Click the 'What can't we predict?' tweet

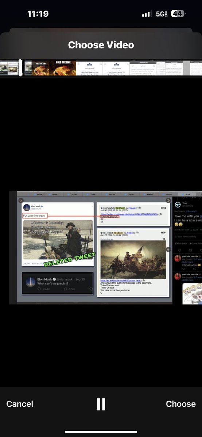click(57, 283)
